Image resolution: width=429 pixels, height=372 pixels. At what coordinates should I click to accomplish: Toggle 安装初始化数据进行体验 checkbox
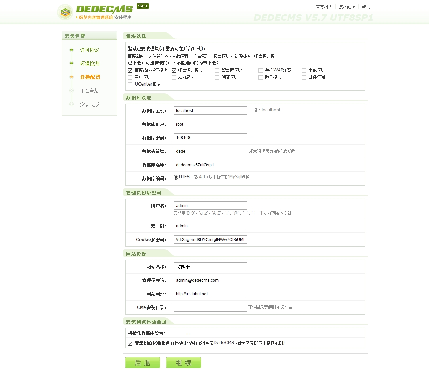pos(130,343)
